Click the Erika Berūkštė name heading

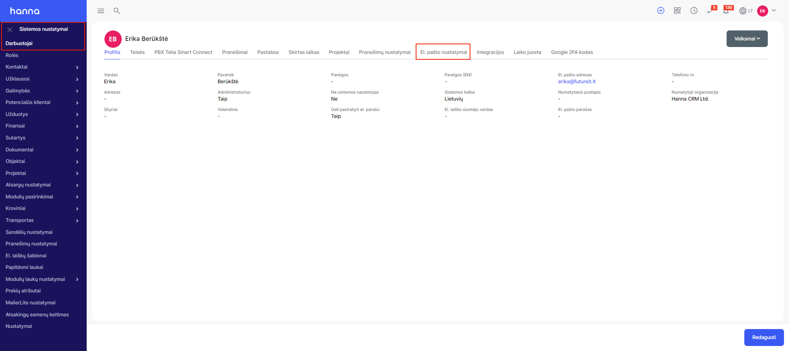(x=146, y=39)
